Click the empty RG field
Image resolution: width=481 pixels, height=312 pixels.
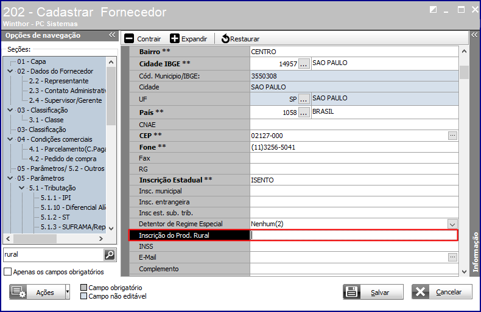(354, 169)
